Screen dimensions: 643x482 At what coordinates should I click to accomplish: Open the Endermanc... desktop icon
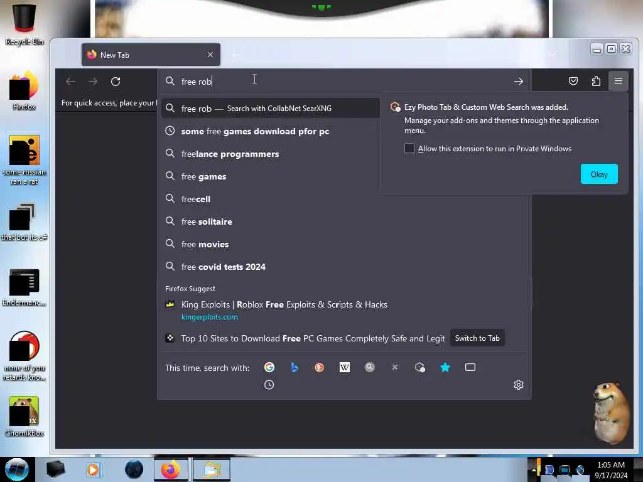(x=24, y=287)
